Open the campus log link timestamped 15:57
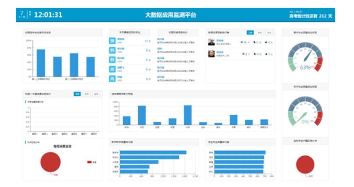354x187 pixels. pos(161,77)
